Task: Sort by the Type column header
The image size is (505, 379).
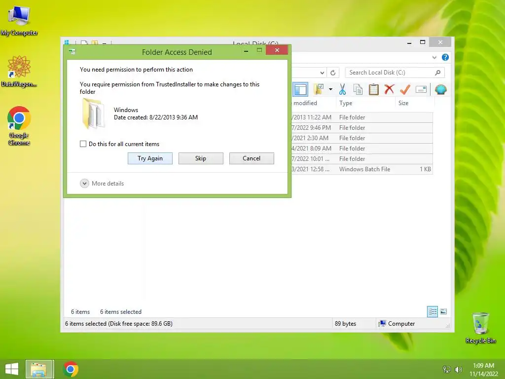Action: coord(365,103)
